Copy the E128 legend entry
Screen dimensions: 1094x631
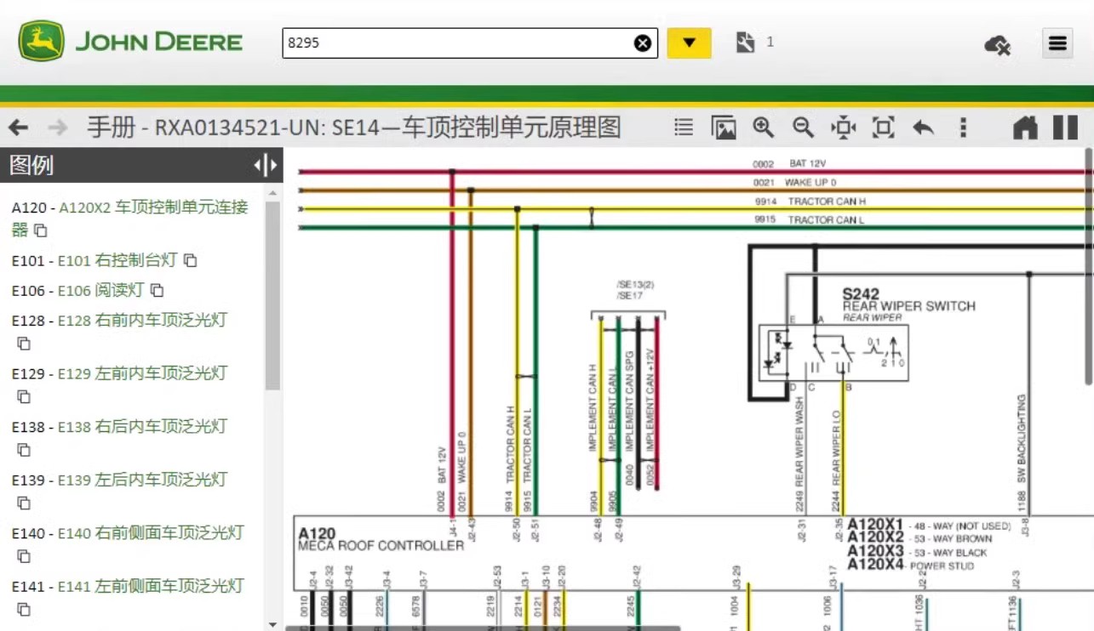pyautogui.click(x=24, y=344)
